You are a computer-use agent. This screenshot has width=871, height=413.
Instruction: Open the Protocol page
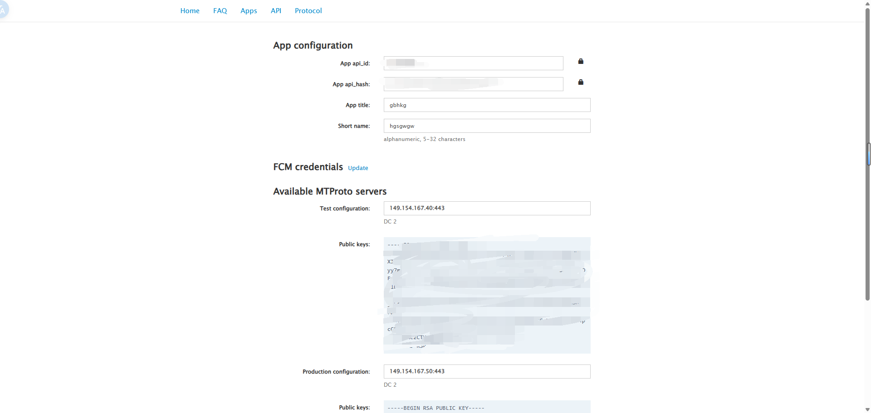pyautogui.click(x=308, y=10)
